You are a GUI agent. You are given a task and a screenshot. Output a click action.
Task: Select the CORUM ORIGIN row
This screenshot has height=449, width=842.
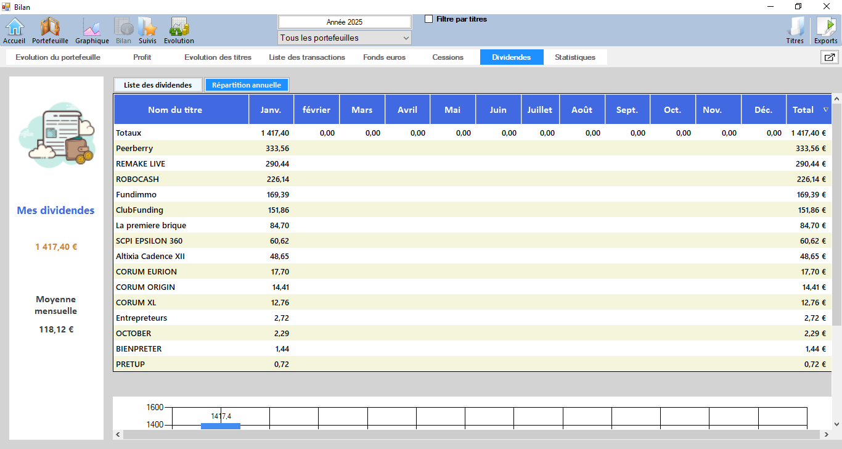click(x=473, y=287)
